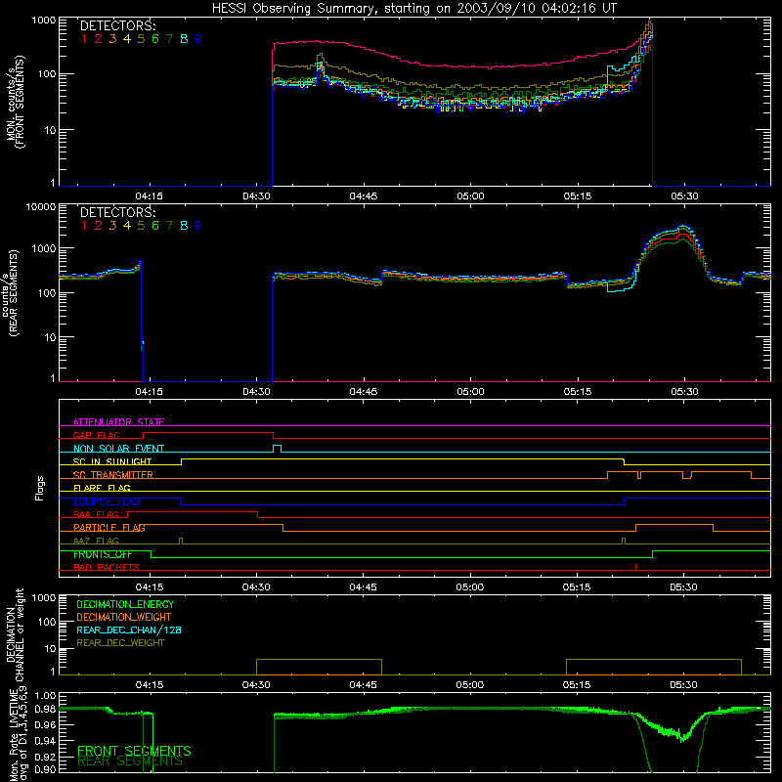
Task: Select the red detector 1 label in the front segments legend
Action: pos(84,38)
